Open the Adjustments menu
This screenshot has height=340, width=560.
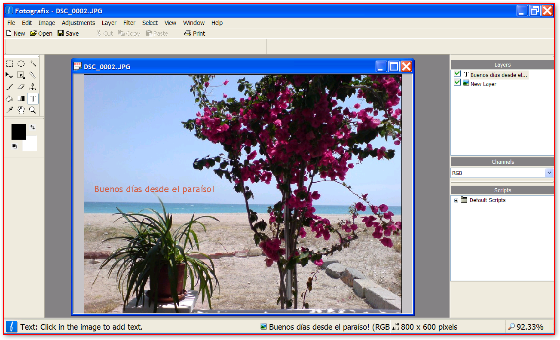click(x=78, y=23)
